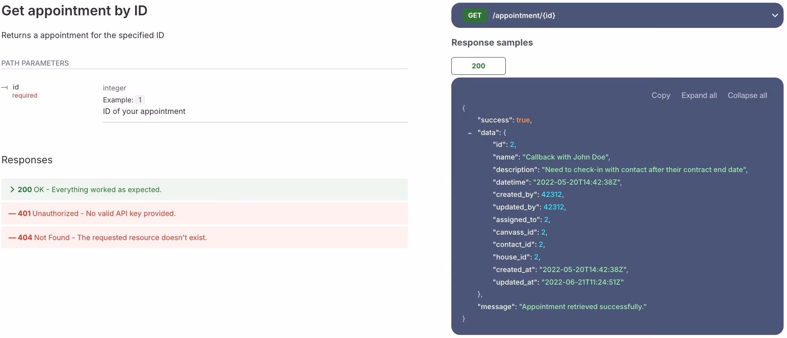Select the 404 Not Found response row
The image size is (787, 338).
[x=204, y=237]
